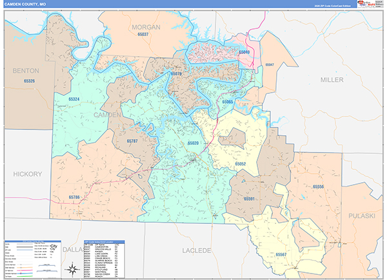This screenshot has height=280, width=387.
Task: Click the orange State Highways legend line
Action: (25, 268)
